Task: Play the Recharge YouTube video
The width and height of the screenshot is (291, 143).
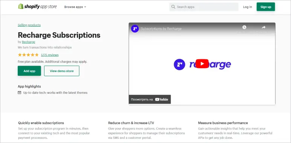Action: [x=202, y=64]
